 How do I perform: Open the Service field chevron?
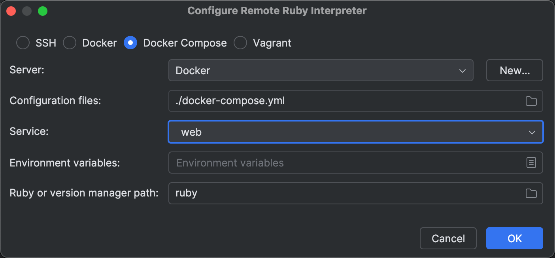point(532,132)
